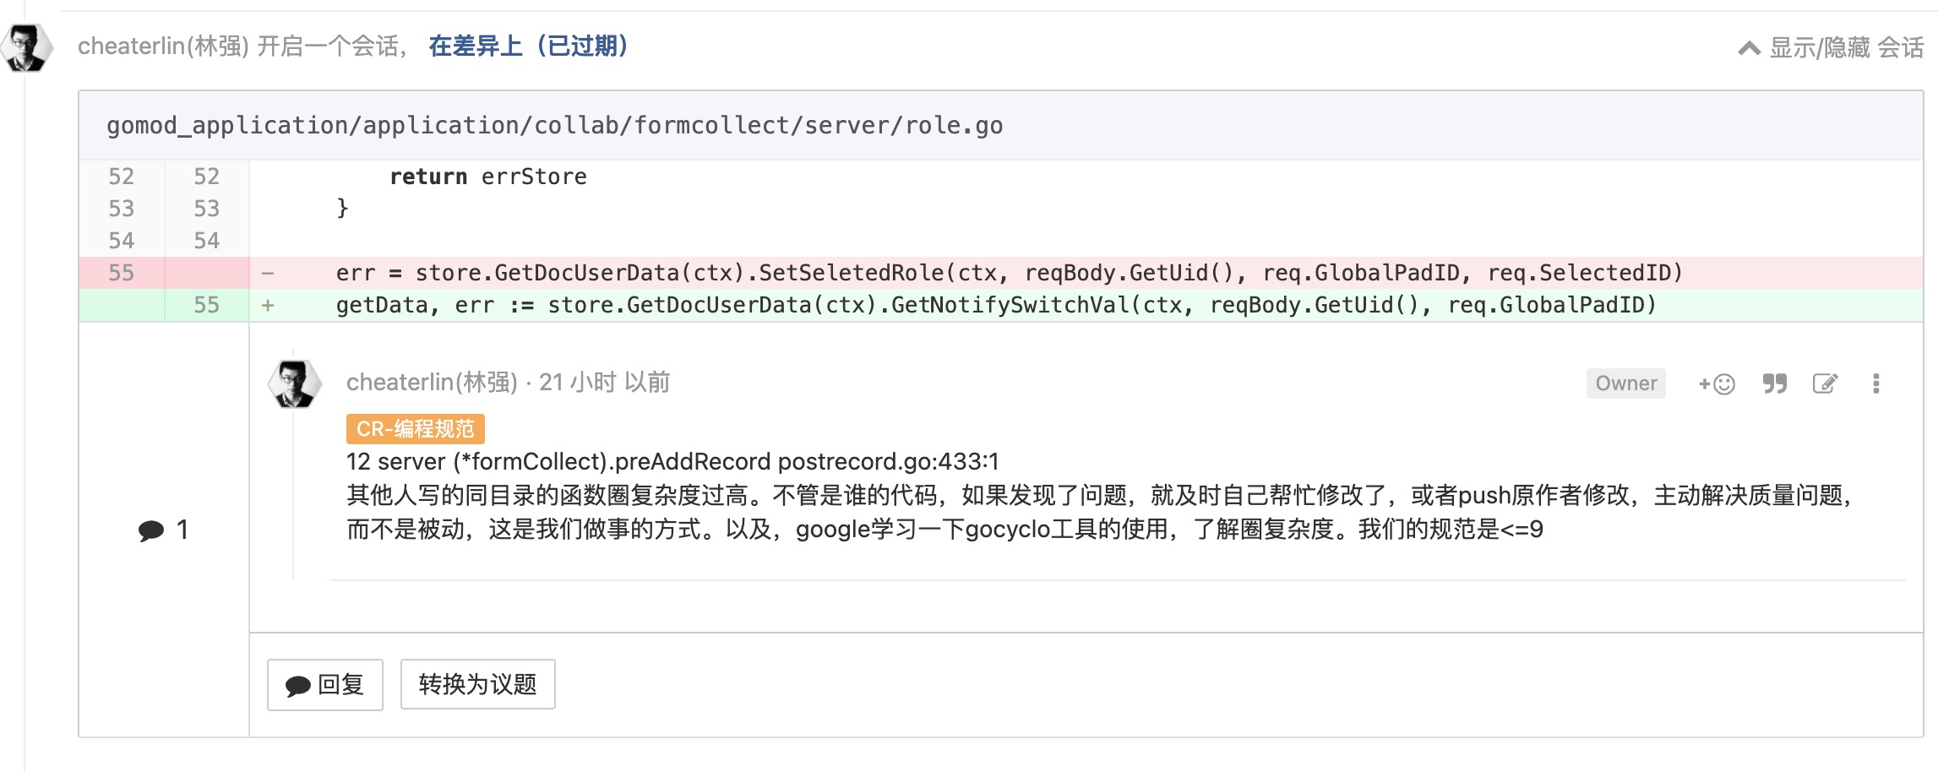
Task: Click cheaterlin(林强) author name in comment
Action: pos(432,383)
